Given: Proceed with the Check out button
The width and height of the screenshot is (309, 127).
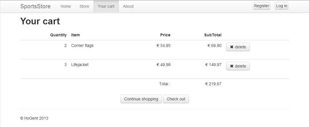Looking at the screenshot, I should pyautogui.click(x=176, y=99).
